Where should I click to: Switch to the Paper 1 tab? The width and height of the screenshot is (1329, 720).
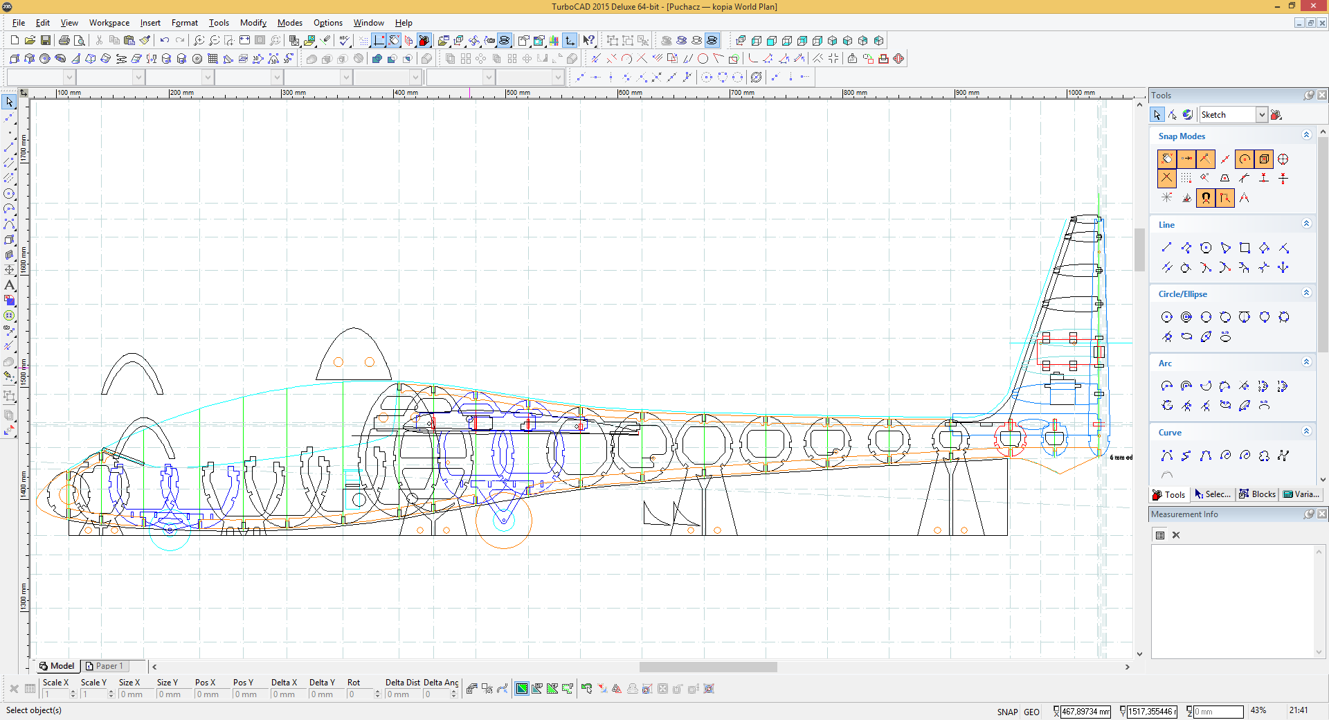(105, 666)
